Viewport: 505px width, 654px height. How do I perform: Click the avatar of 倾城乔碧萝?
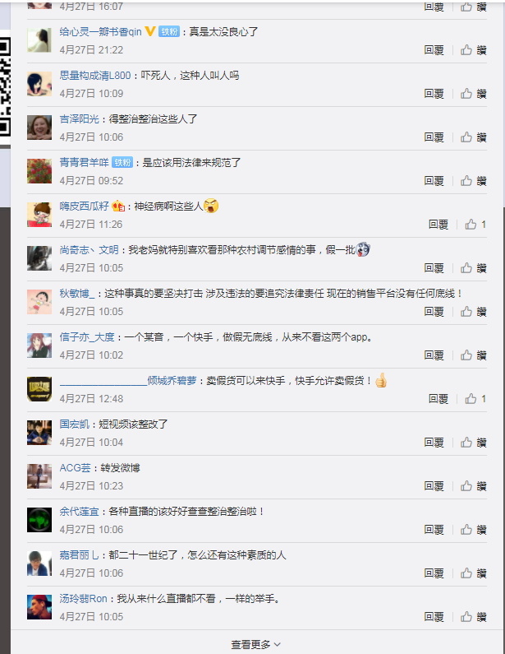(39, 389)
